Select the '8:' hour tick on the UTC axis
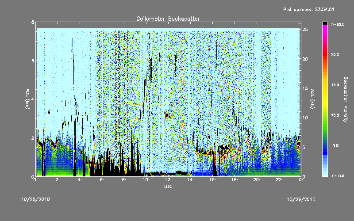 click(x=124, y=180)
